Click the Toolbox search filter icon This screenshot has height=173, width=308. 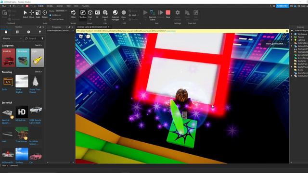(x=42, y=38)
